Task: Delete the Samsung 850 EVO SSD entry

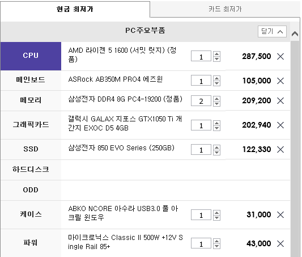Action: tap(280, 149)
